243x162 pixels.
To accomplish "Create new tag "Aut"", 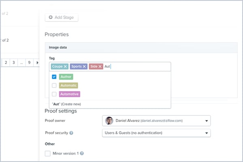I will coord(71,104).
